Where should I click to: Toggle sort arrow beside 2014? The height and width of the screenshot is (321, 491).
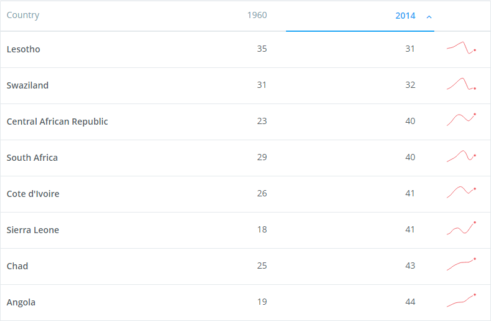429,17
